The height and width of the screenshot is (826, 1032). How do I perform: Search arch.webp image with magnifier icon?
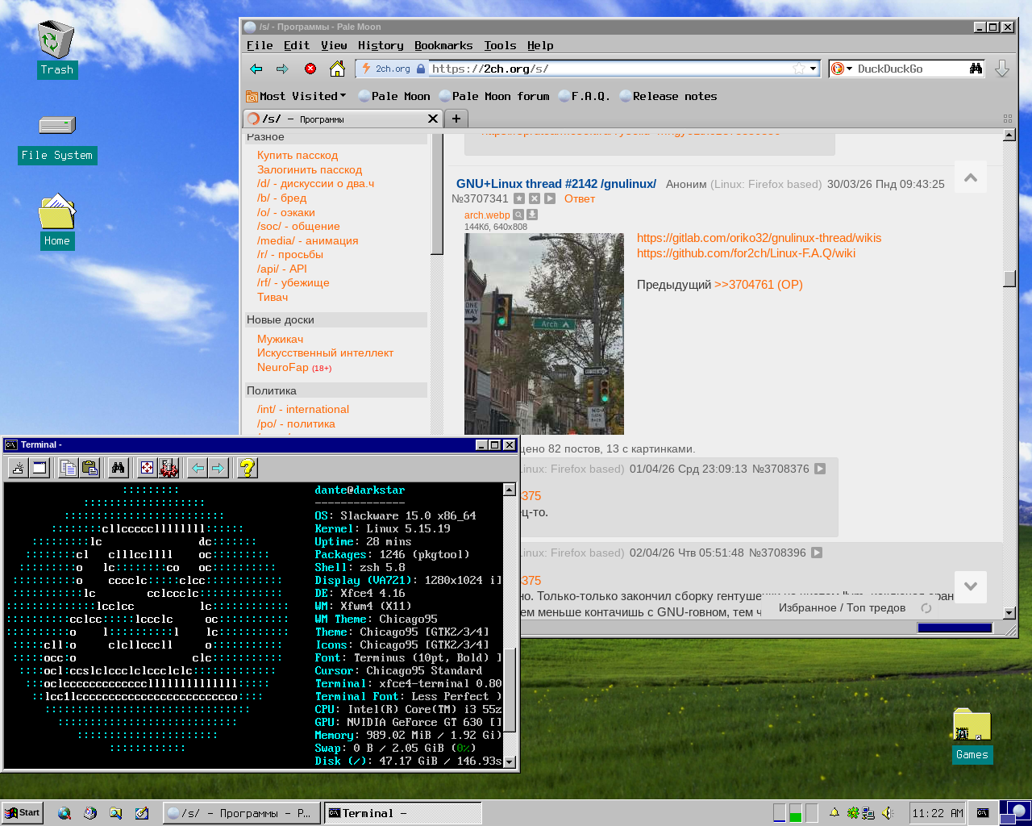[518, 215]
